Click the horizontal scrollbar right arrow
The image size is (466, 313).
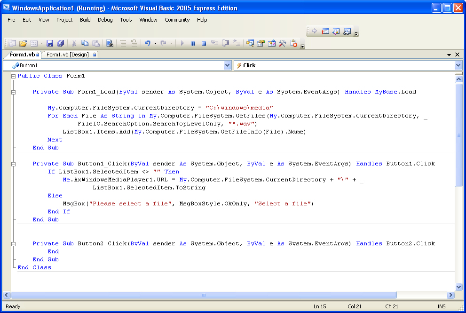[x=451, y=295]
